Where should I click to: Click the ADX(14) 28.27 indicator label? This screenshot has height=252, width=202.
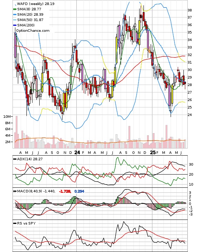coord(30,159)
